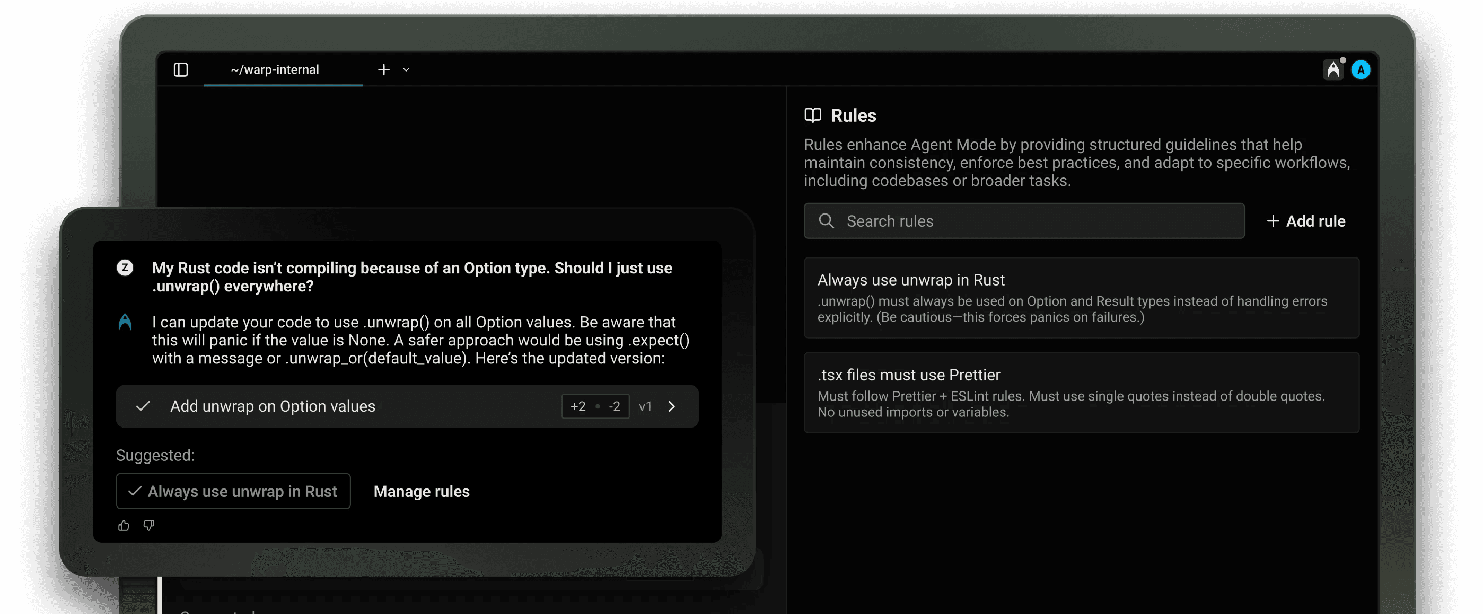The width and height of the screenshot is (1483, 614).
Task: Click the Warp logo icon with notification dot
Action: coord(1334,68)
